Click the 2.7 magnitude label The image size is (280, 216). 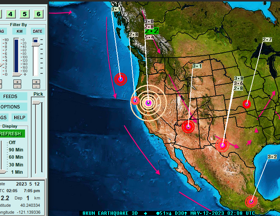coord(267,40)
